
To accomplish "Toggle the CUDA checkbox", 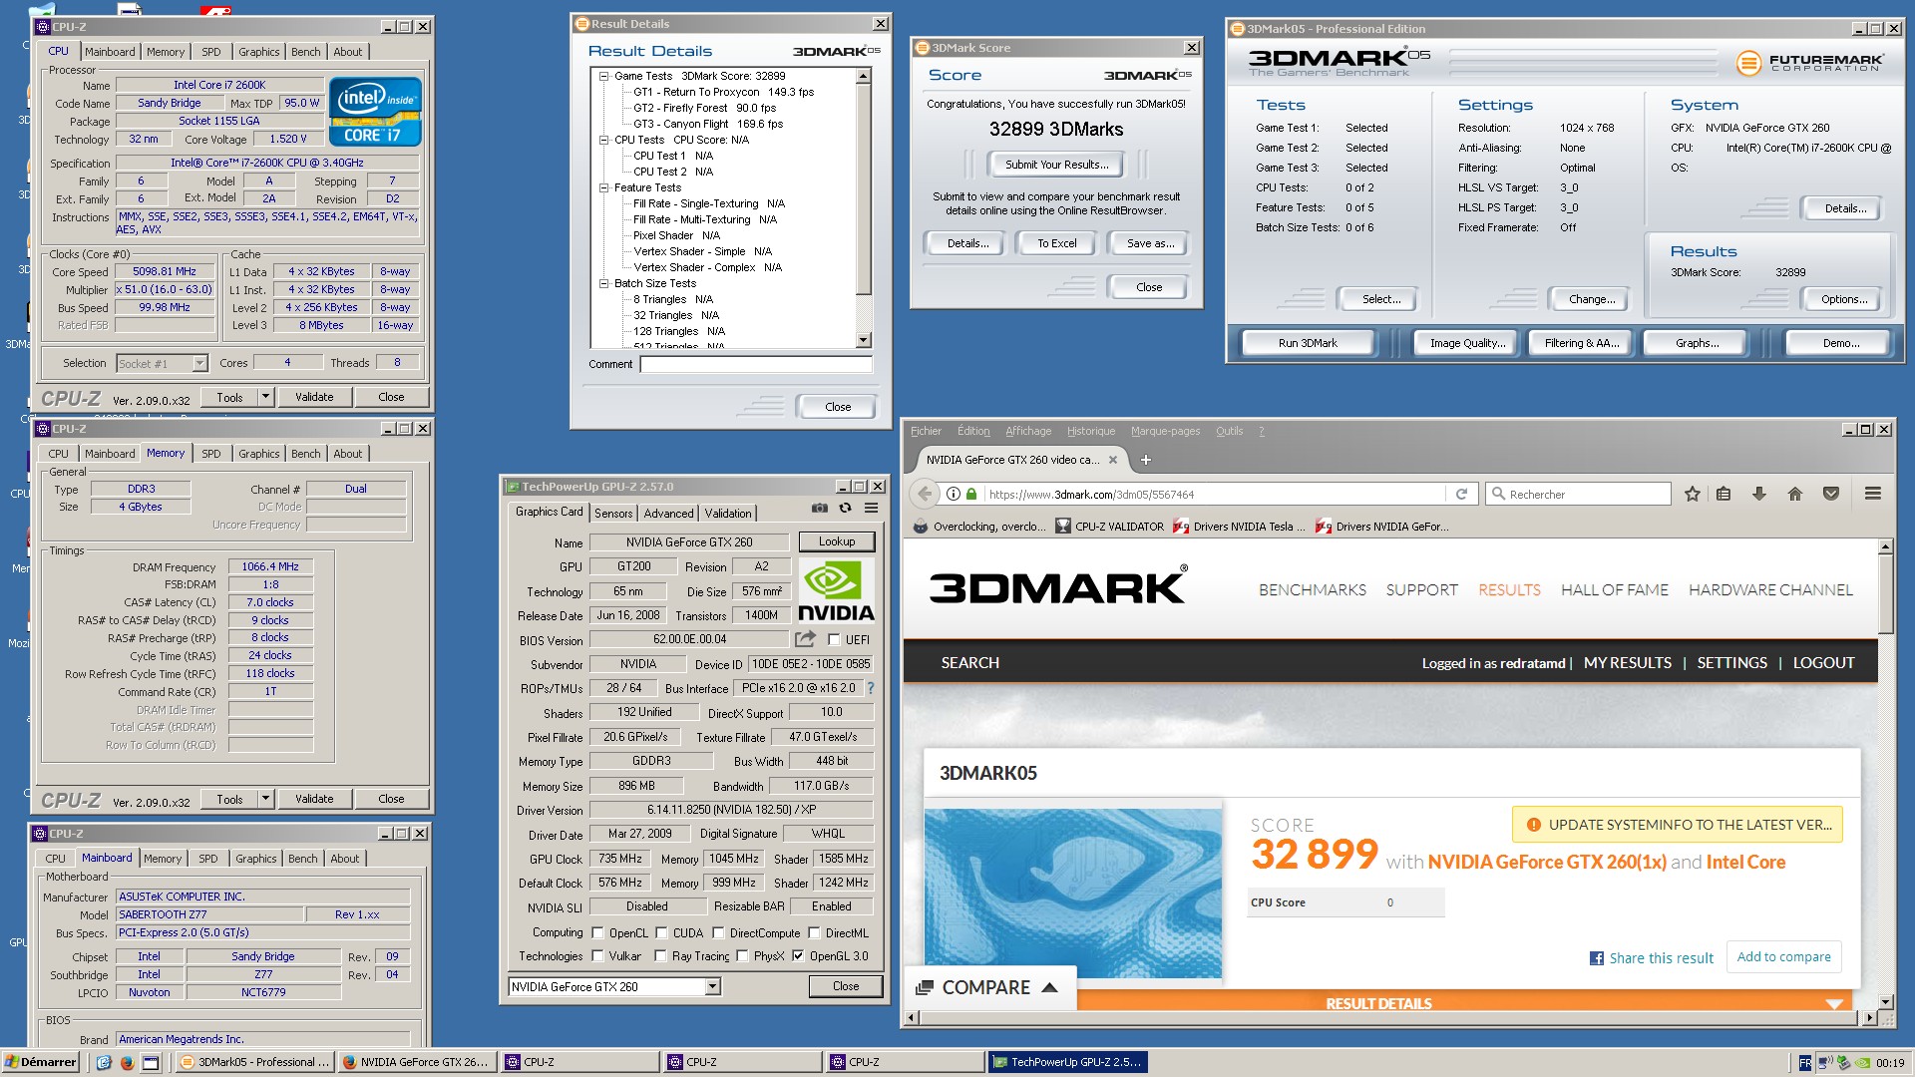I will point(661,933).
